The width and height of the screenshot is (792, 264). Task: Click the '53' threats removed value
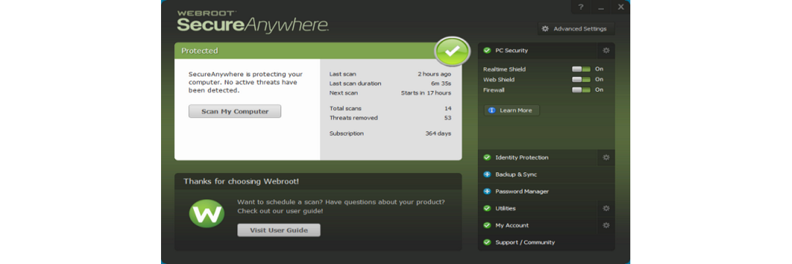(x=448, y=117)
